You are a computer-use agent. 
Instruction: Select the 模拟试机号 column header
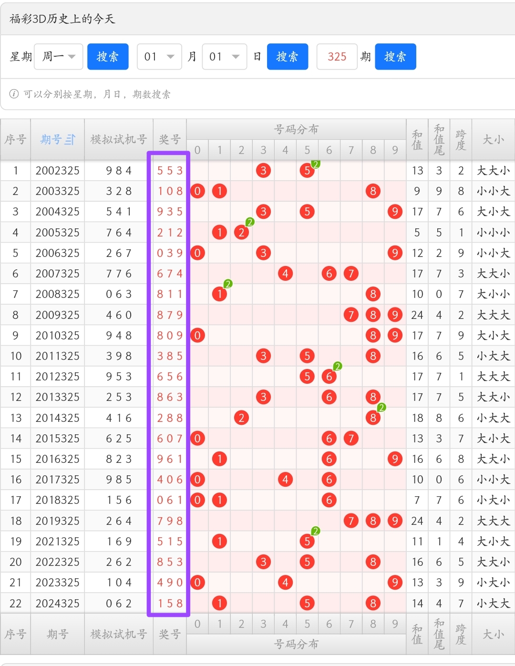tap(118, 139)
